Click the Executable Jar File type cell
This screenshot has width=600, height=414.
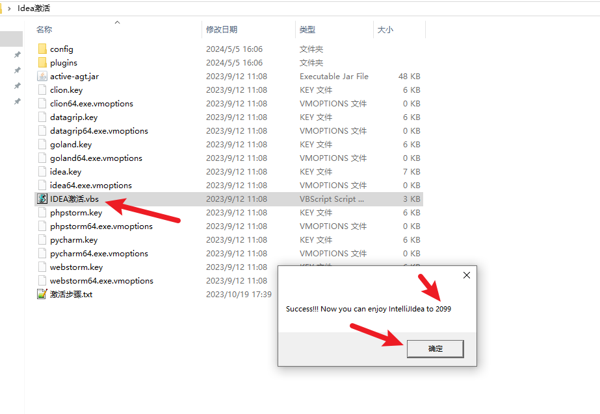(x=334, y=77)
